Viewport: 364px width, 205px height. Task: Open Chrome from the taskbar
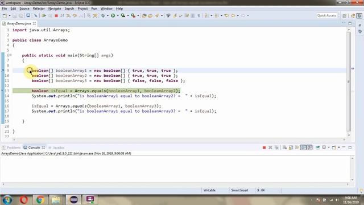pos(40,200)
